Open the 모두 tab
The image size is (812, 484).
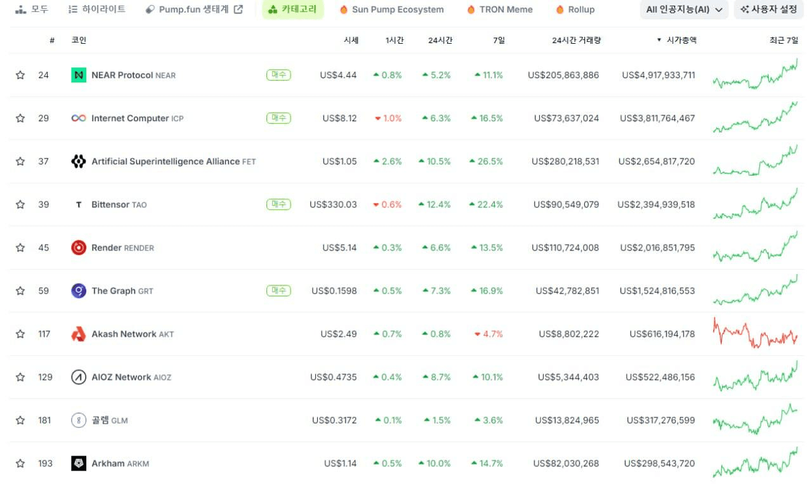pyautogui.click(x=32, y=10)
